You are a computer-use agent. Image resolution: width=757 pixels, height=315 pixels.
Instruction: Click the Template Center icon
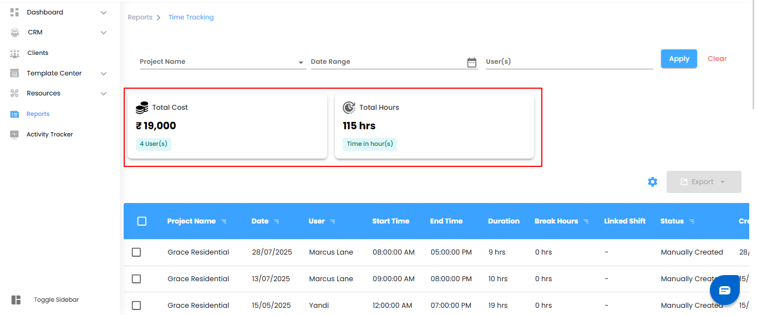click(x=15, y=73)
